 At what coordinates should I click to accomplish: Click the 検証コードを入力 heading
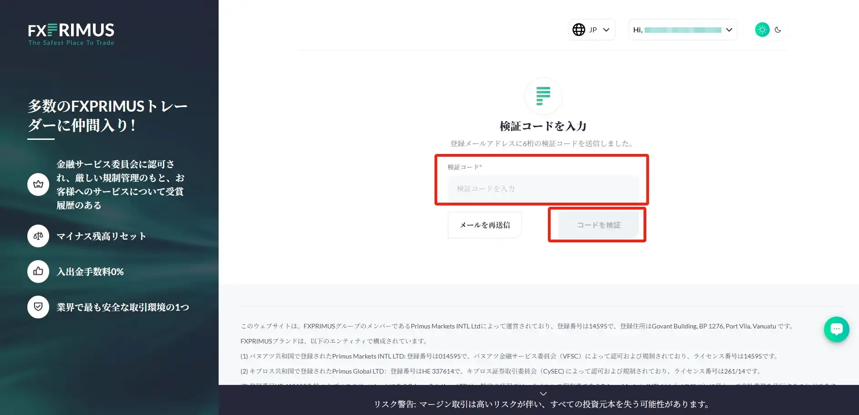[543, 126]
